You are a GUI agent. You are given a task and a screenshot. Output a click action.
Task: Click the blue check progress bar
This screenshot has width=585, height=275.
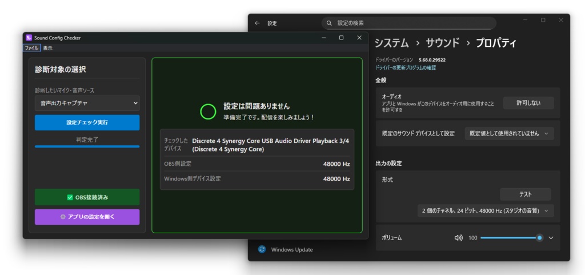(x=87, y=146)
